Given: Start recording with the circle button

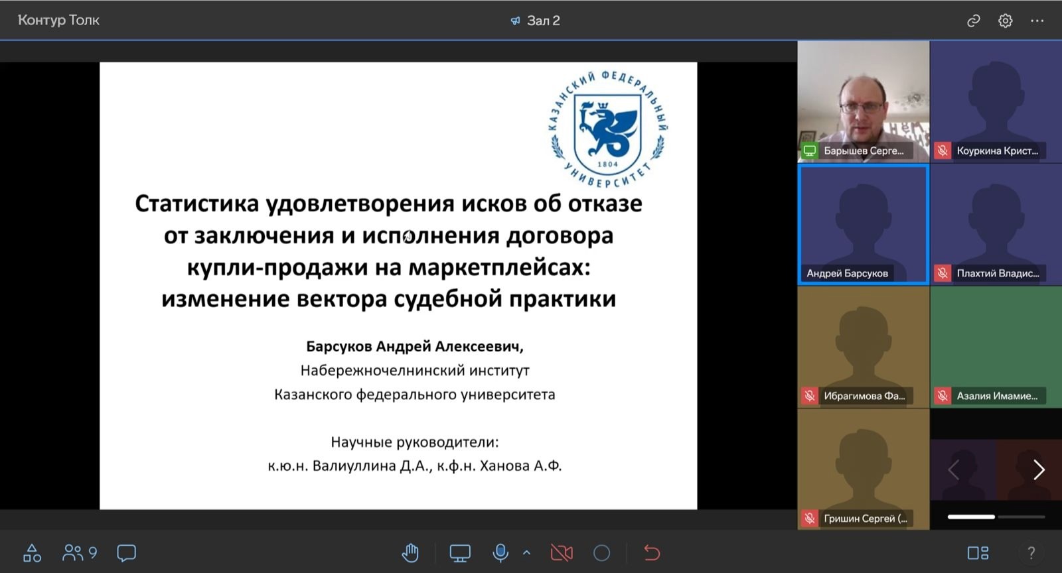Looking at the screenshot, I should 601,552.
